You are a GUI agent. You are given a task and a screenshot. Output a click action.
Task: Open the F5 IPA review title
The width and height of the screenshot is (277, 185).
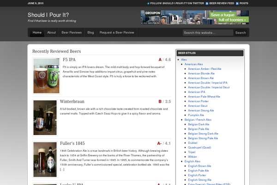coord(69,60)
